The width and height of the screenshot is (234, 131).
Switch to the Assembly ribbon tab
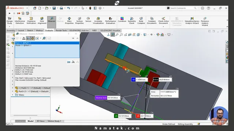11,31
